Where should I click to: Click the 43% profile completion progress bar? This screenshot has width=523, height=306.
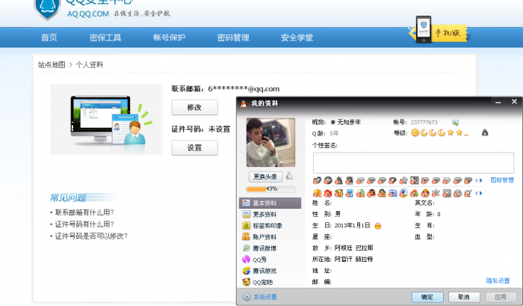tap(270, 189)
